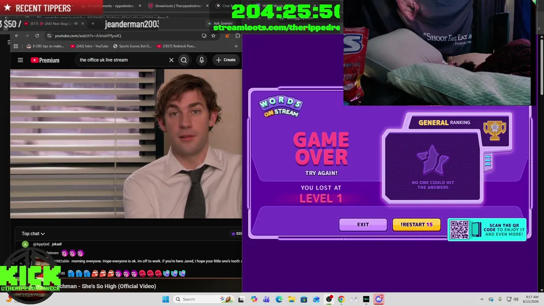The image size is (544, 306).
Task: Click chat username '@AppQoE'
Action: [x=41, y=244]
